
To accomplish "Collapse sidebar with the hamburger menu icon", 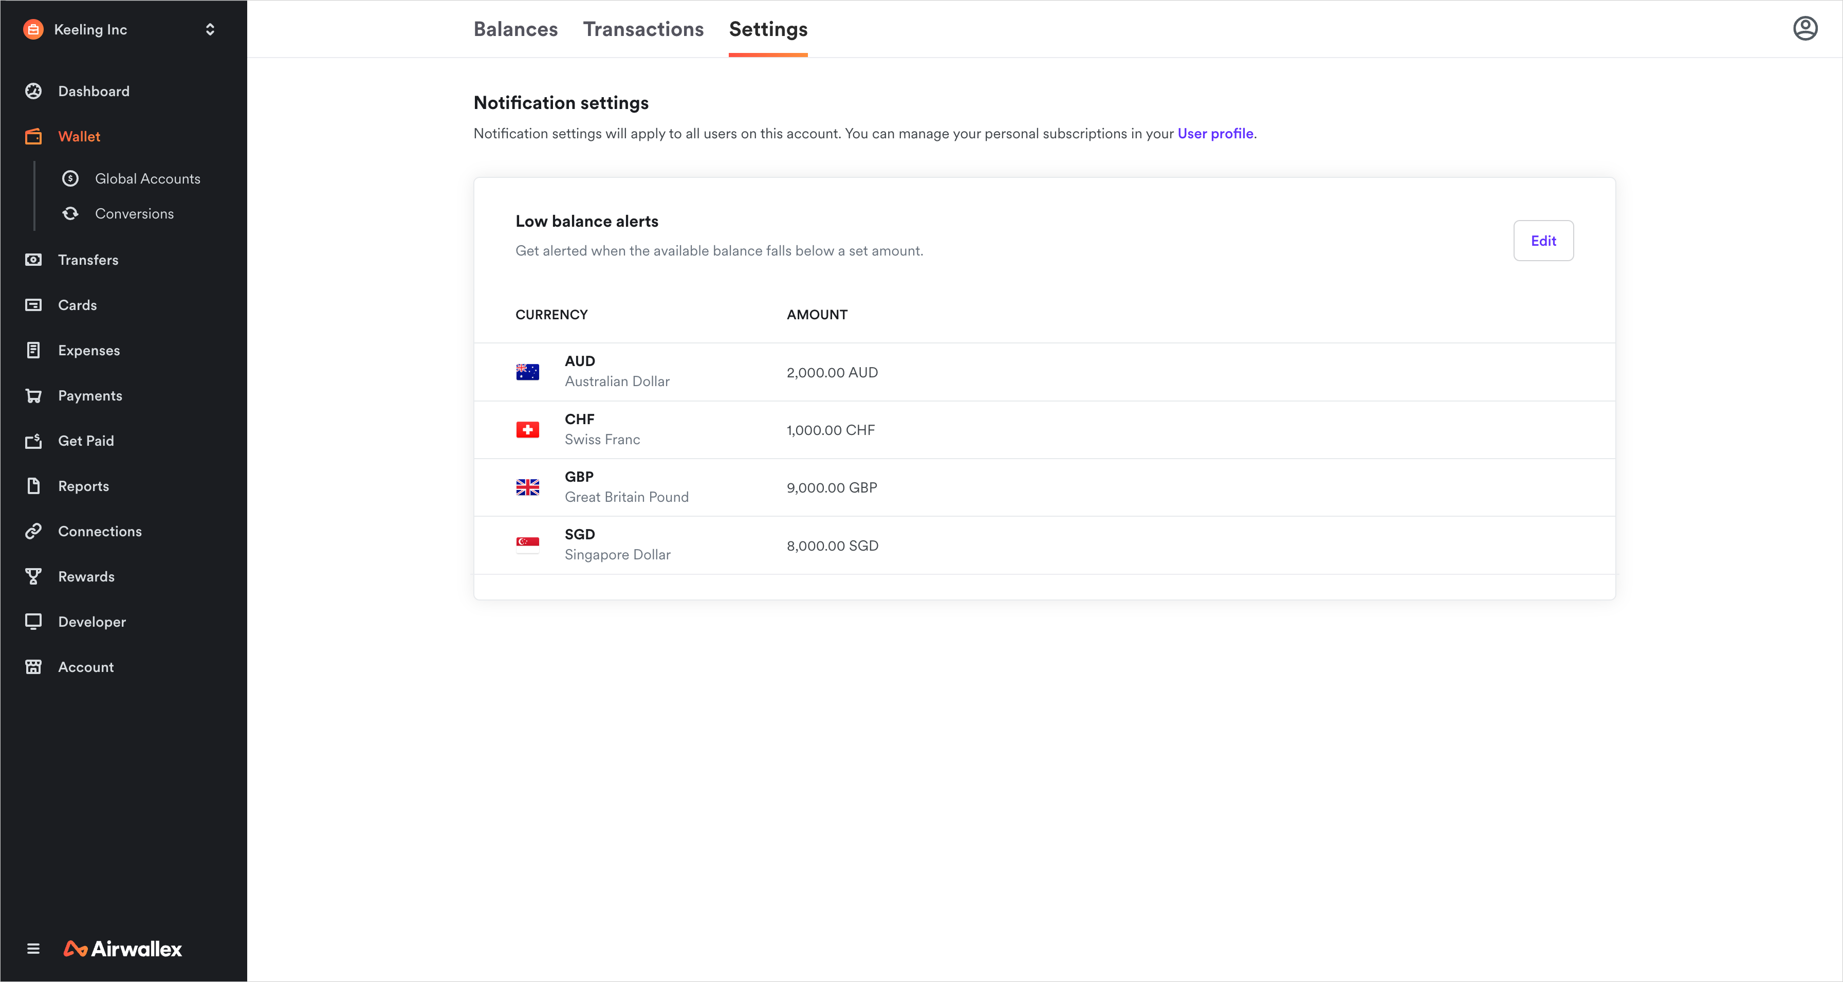I will point(33,949).
